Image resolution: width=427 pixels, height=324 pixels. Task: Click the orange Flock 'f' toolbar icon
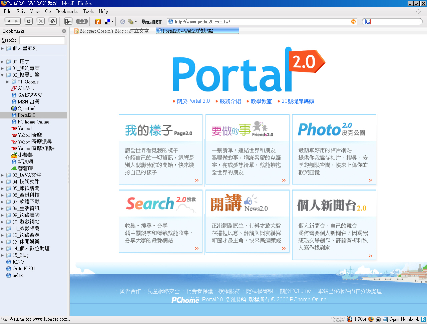[98, 22]
